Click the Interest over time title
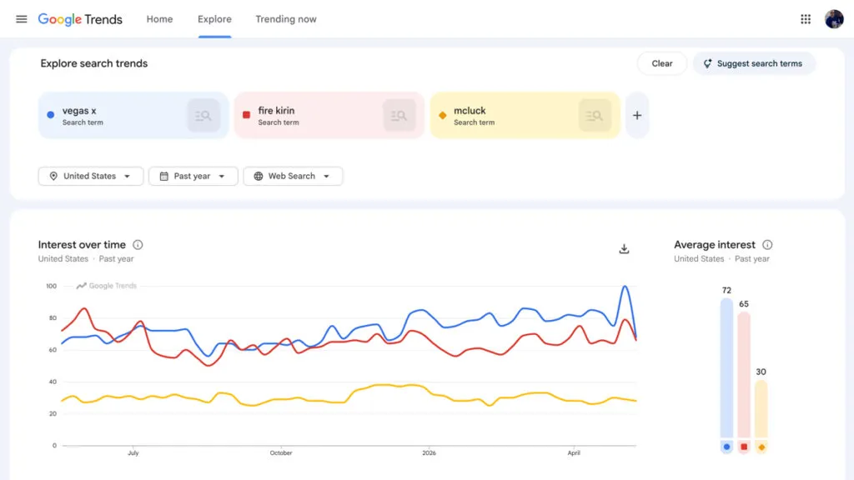Screen dimensions: 854x480 click(x=83, y=245)
